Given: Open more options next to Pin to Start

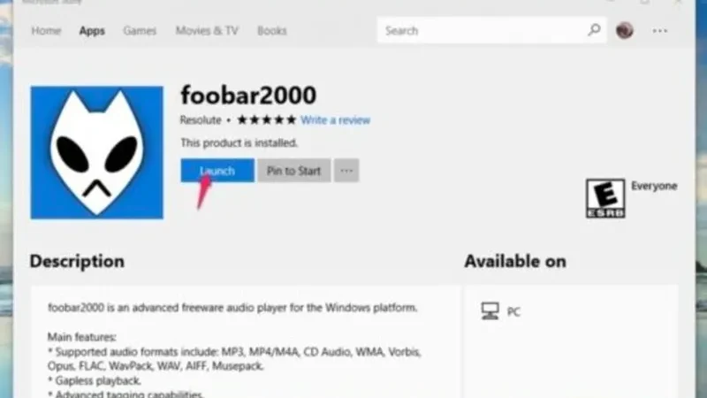Looking at the screenshot, I should coord(346,171).
